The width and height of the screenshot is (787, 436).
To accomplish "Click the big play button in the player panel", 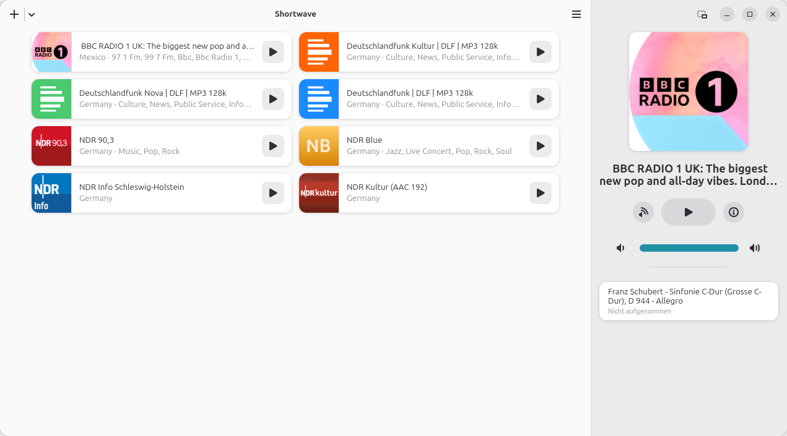I will pos(689,212).
